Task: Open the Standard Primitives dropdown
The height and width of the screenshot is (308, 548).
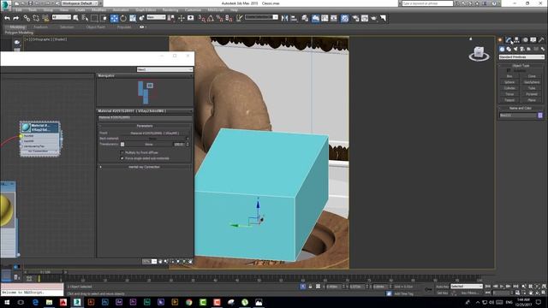Action: (521, 57)
